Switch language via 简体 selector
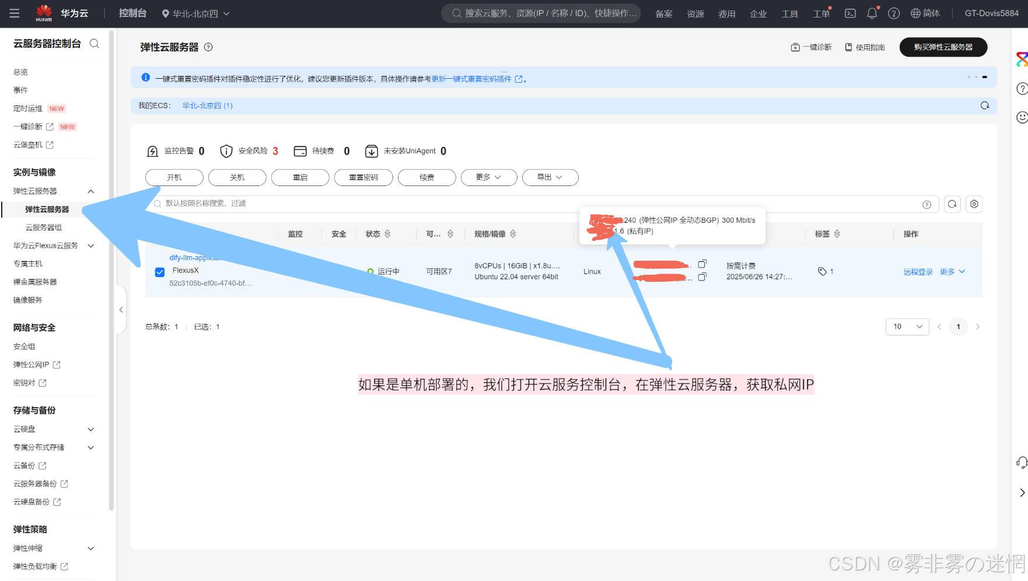Viewport: 1028px width, 581px height. coord(925,13)
